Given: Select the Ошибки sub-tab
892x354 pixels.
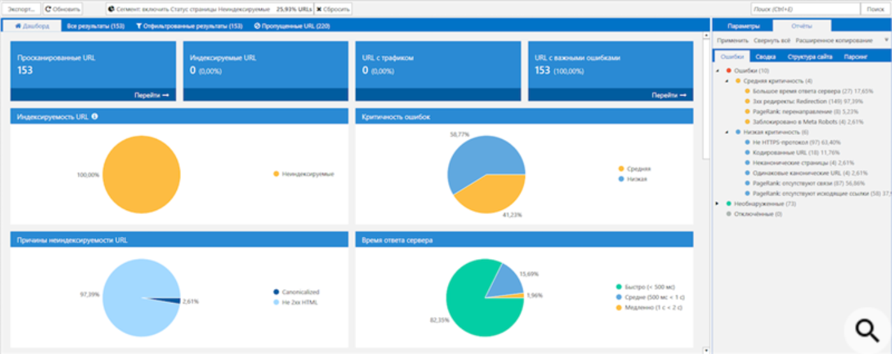Looking at the screenshot, I should (732, 56).
